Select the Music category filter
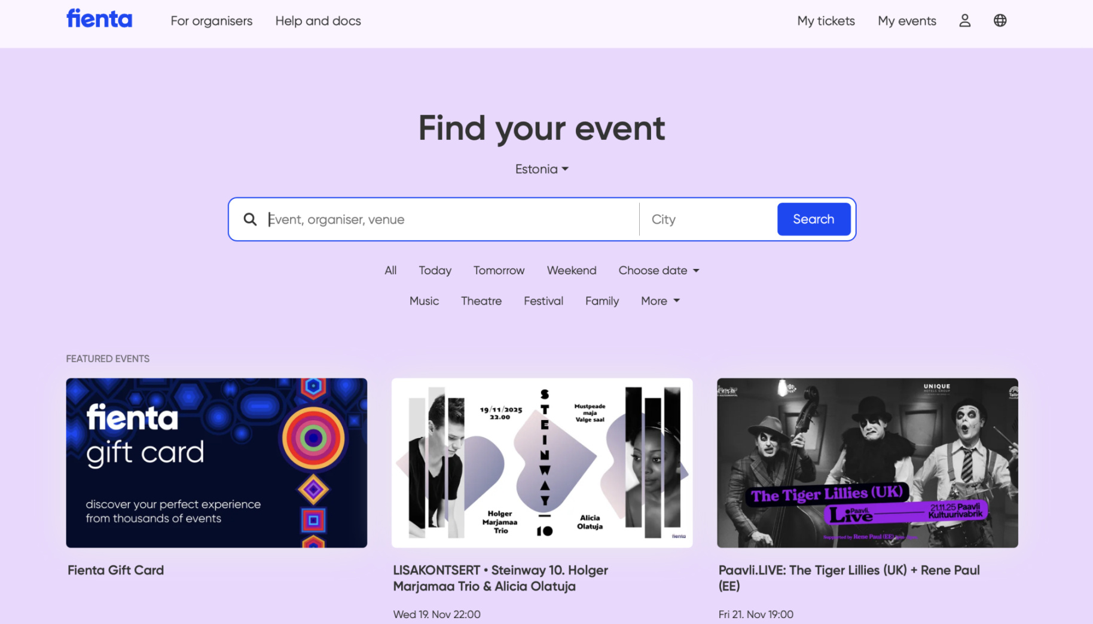Image resolution: width=1093 pixels, height=624 pixels. point(424,301)
